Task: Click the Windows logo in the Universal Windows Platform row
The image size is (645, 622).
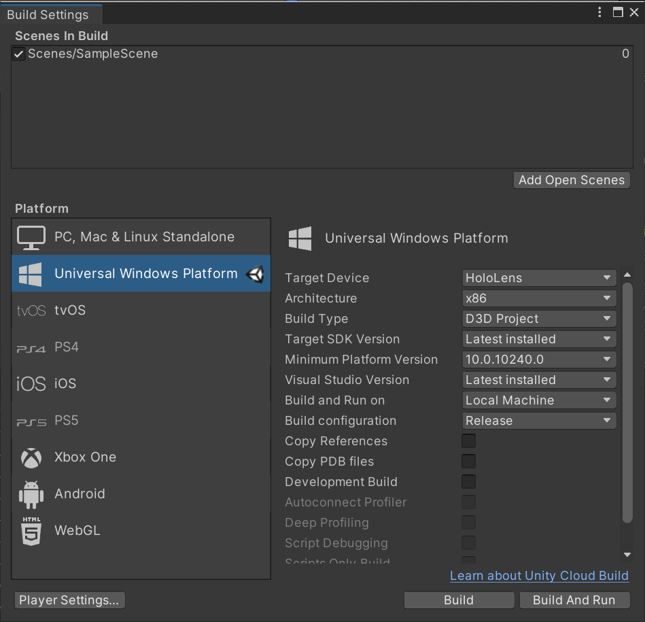Action: tap(30, 275)
